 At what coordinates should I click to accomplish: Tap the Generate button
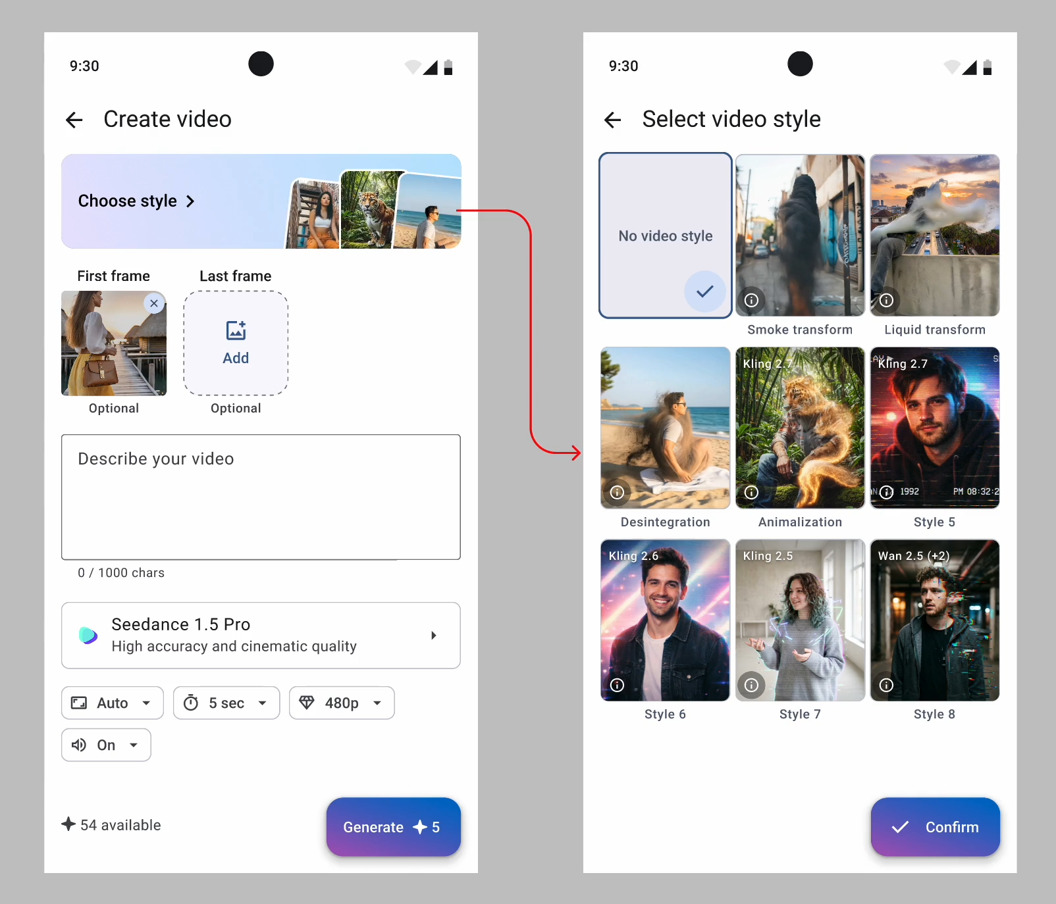(394, 827)
